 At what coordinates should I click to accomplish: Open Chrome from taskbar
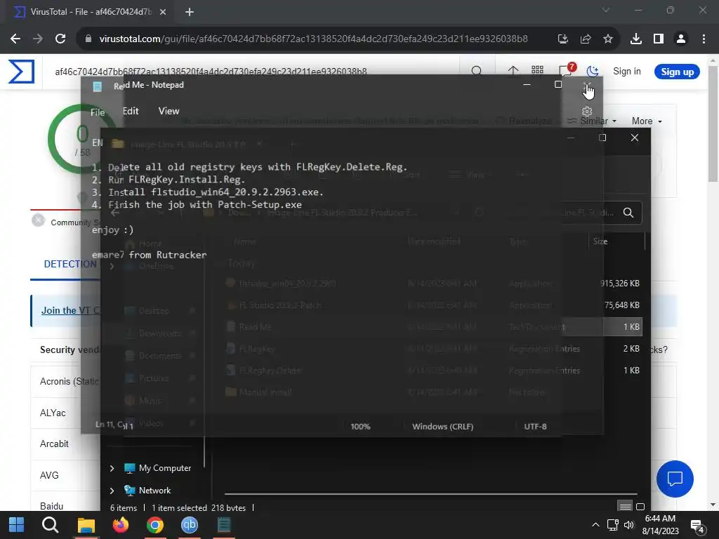[155, 525]
